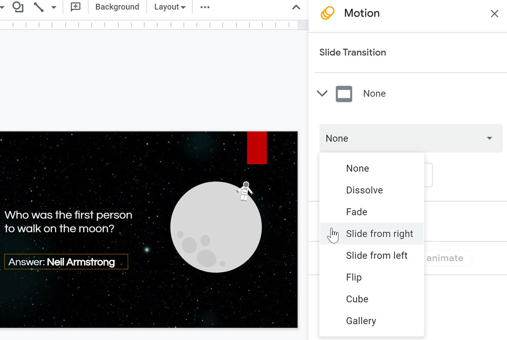Select the red rectangle shape on the slide
Viewport: 507px width, 340px height.
(x=257, y=148)
